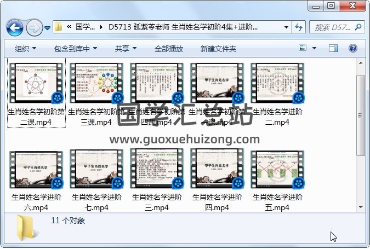Minimize the Explorer window
The height and width of the screenshot is (249, 370).
pos(316,6)
